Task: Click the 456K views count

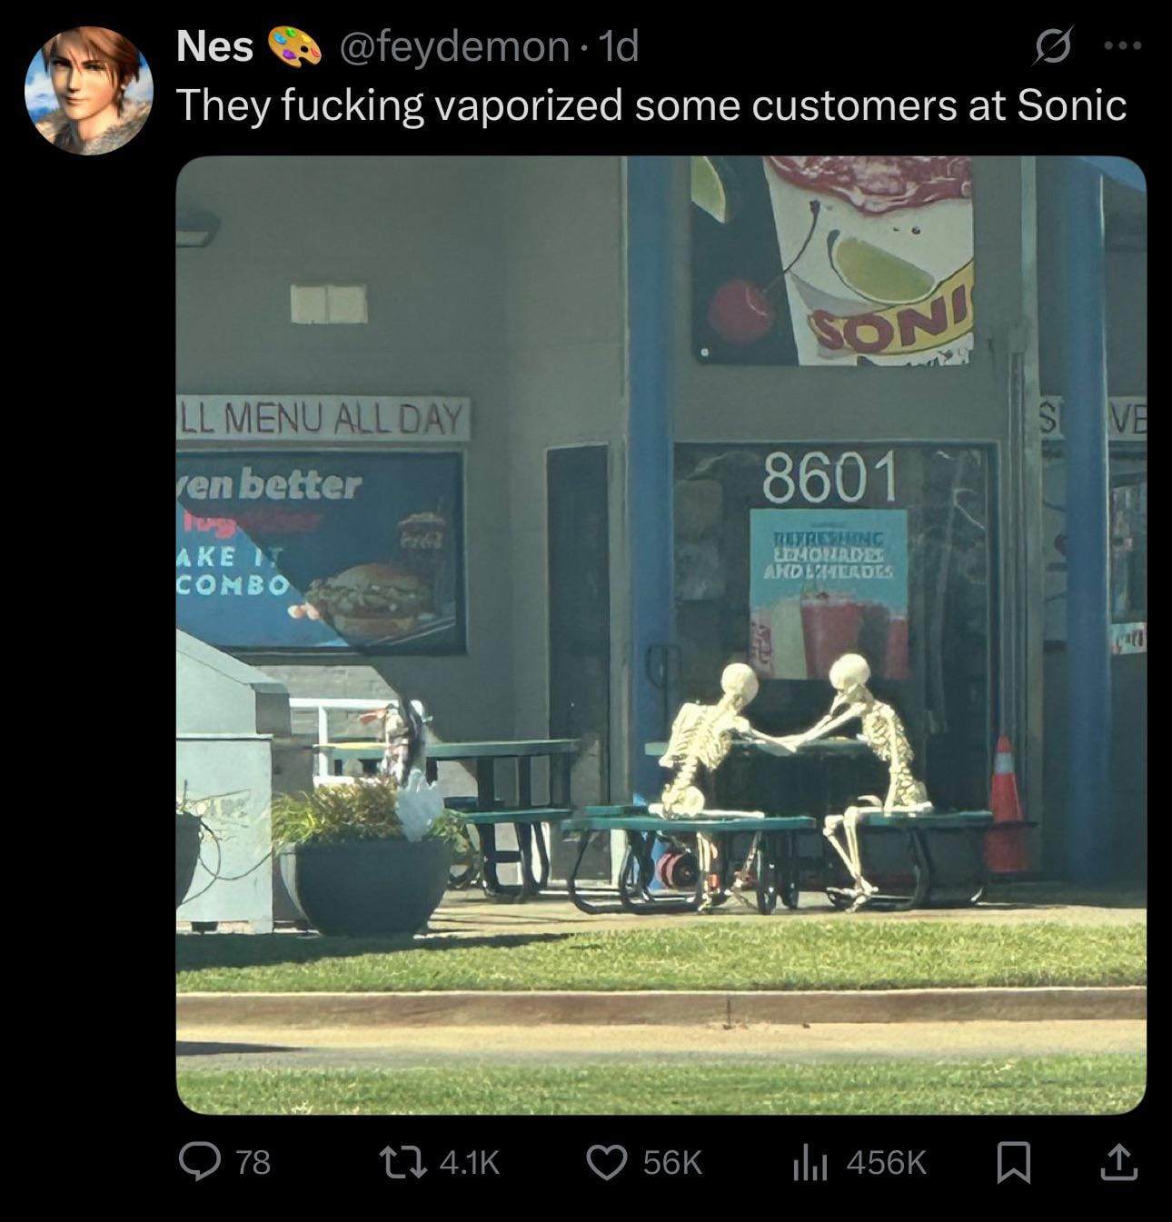Action: 886,1163
